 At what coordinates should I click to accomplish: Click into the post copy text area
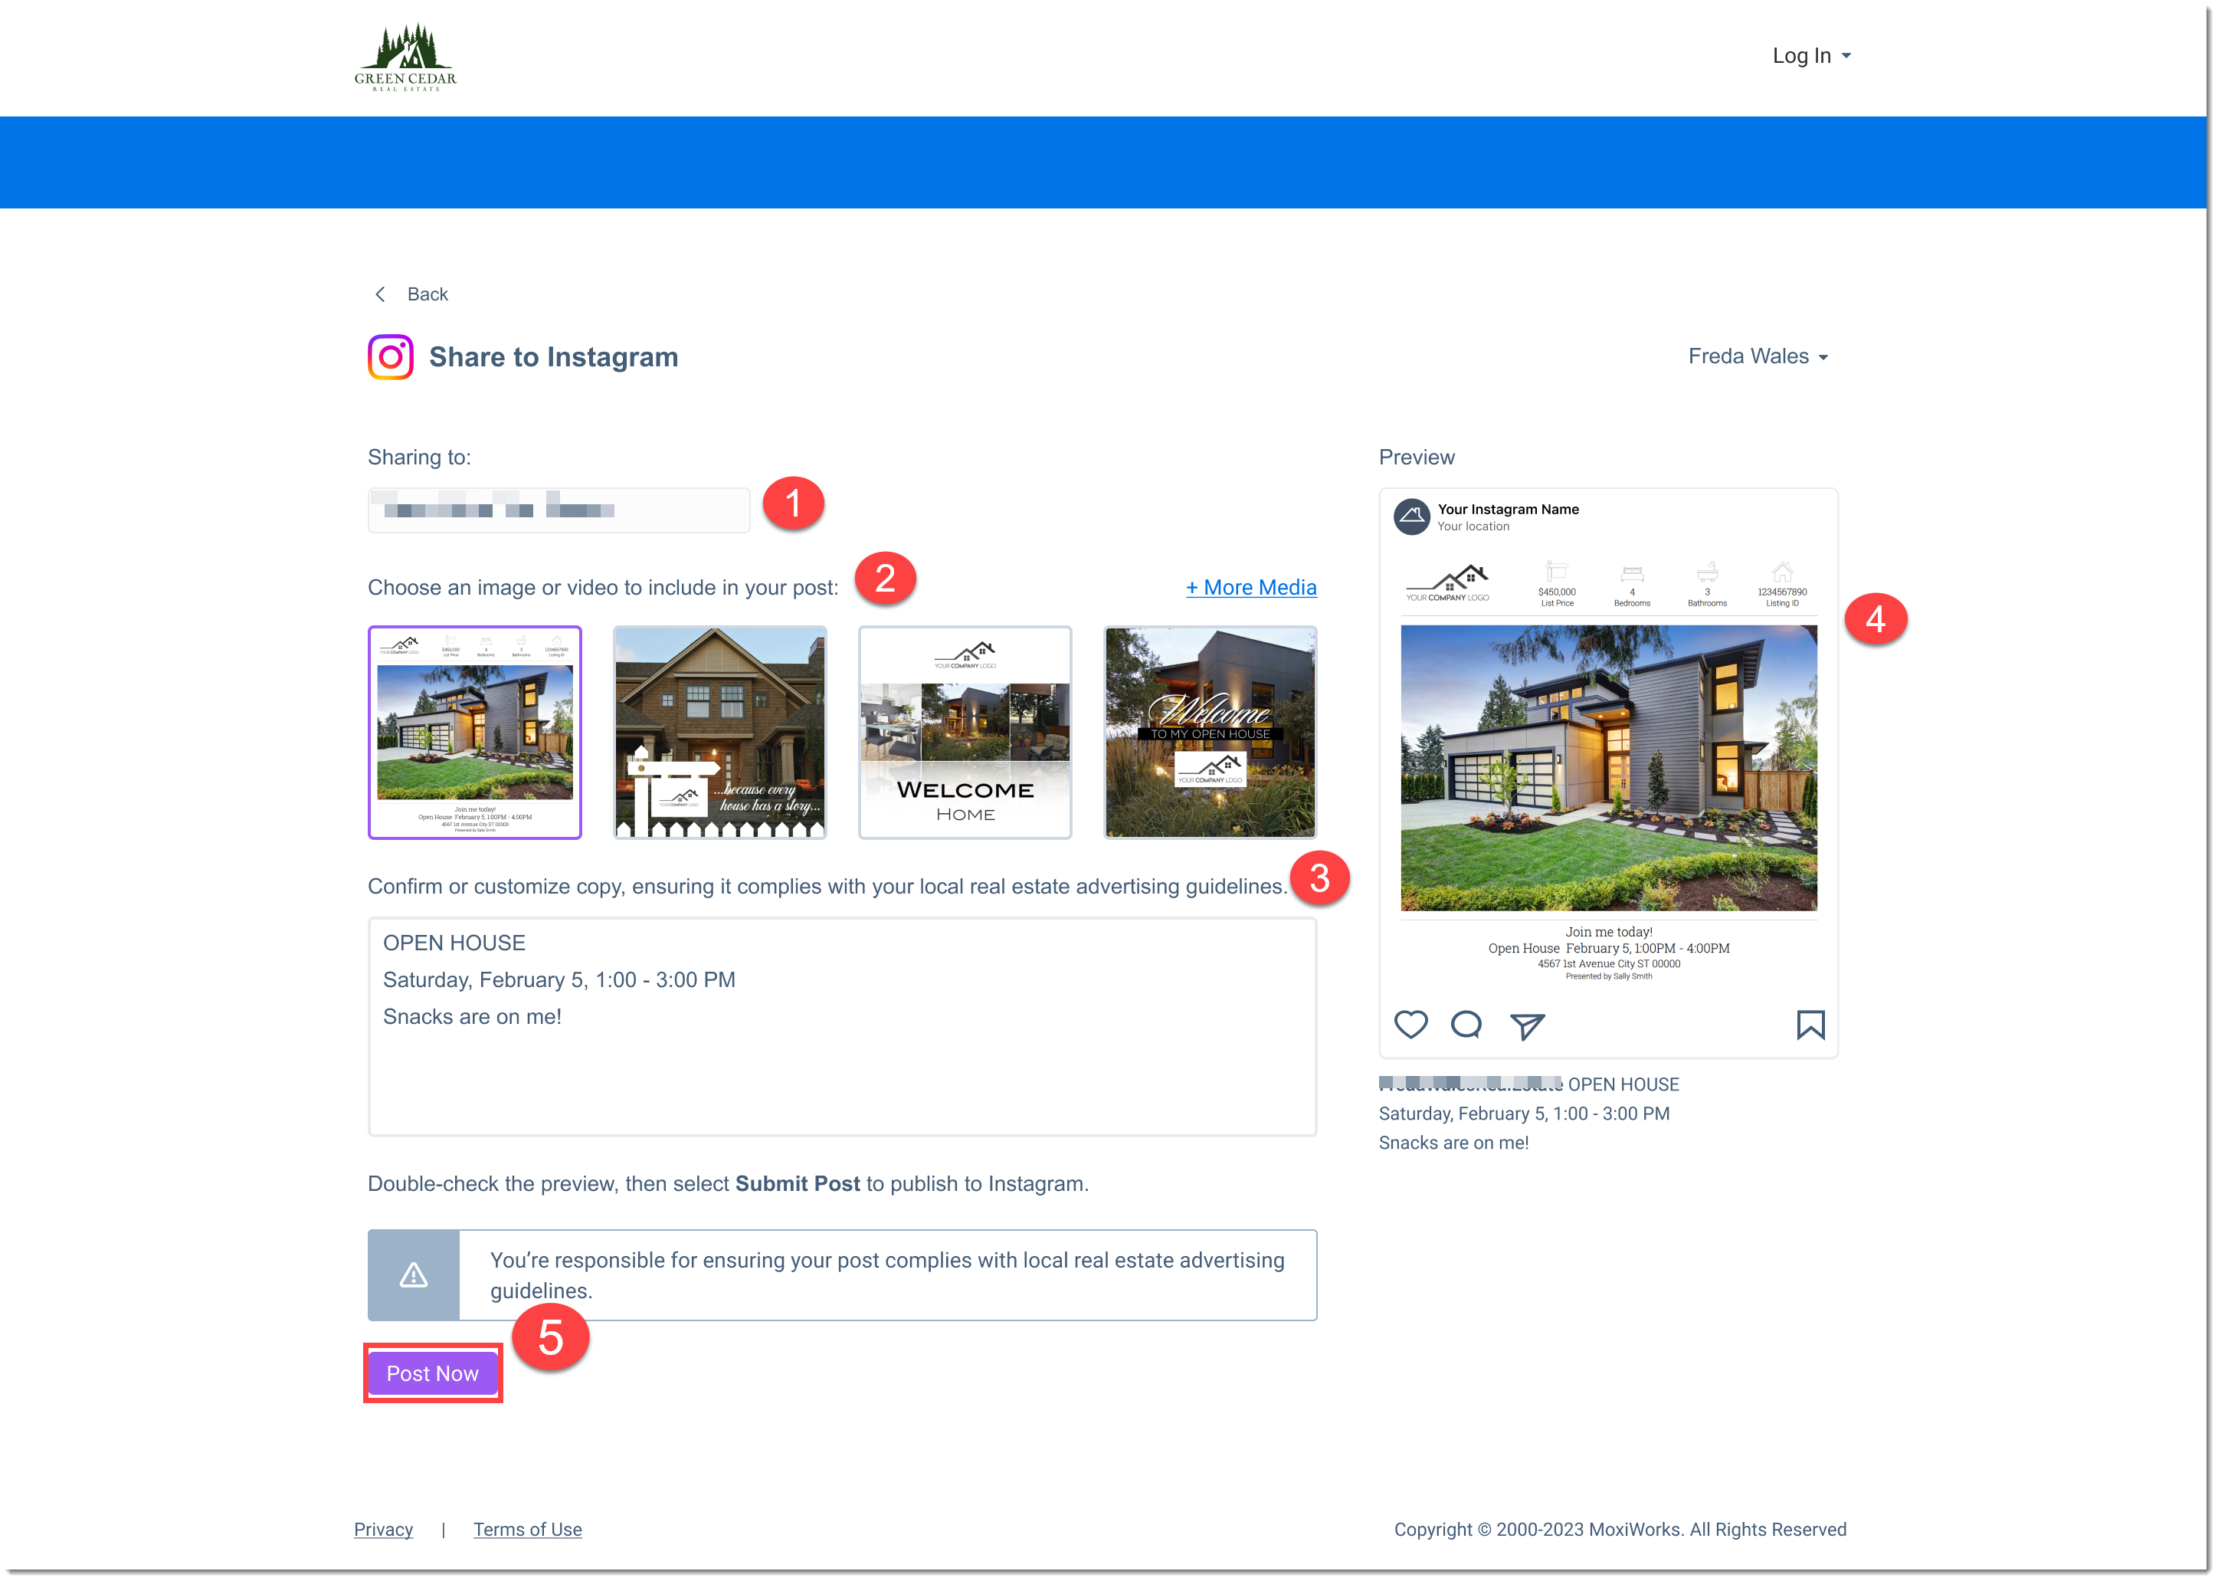click(842, 1071)
